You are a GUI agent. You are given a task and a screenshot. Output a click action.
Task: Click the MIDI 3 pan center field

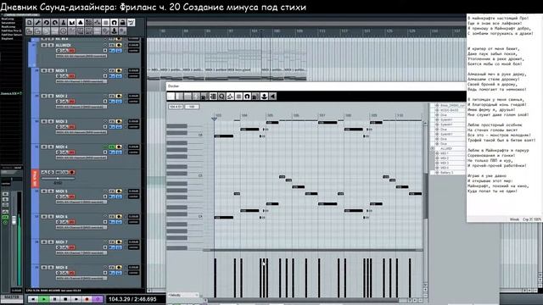[134, 127]
